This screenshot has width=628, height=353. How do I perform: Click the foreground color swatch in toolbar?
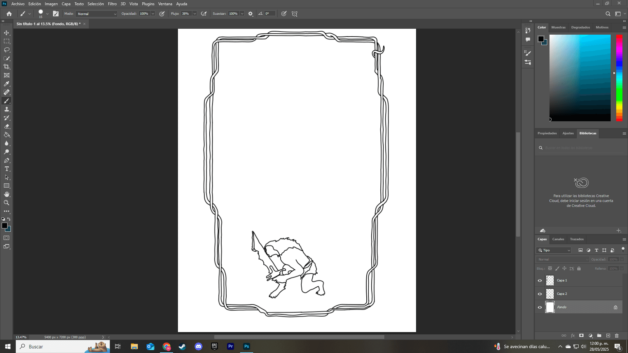click(x=5, y=226)
